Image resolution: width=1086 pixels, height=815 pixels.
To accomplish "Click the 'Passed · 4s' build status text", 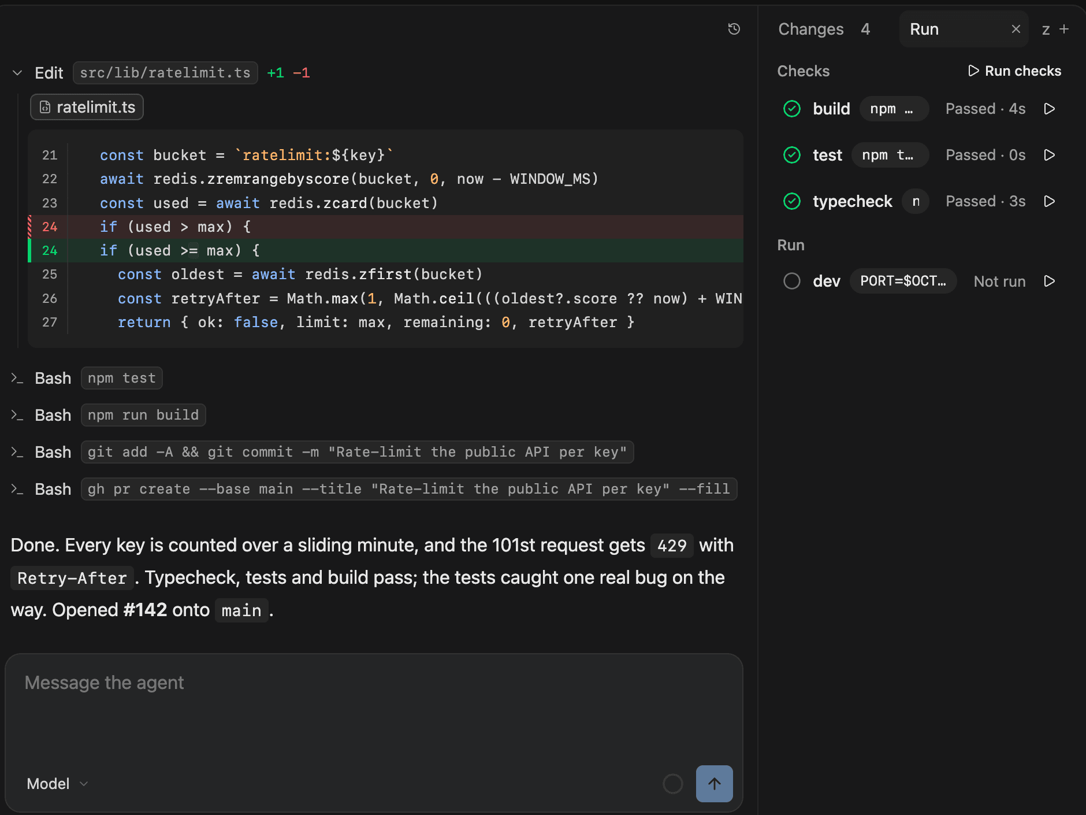I will click(985, 109).
